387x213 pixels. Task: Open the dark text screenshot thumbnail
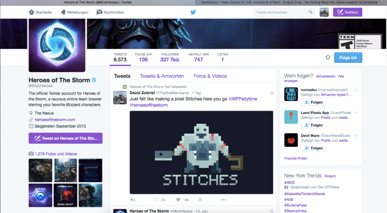point(90,170)
